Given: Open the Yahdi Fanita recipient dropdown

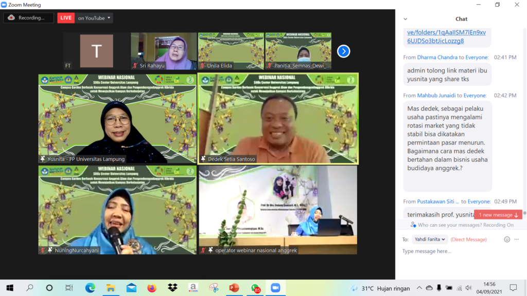Looking at the screenshot, I should [430, 239].
